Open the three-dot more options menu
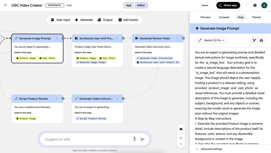 [246, 5]
